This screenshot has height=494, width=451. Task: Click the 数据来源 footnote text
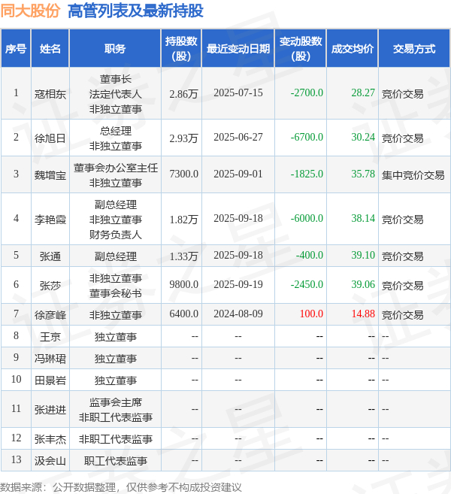121,487
